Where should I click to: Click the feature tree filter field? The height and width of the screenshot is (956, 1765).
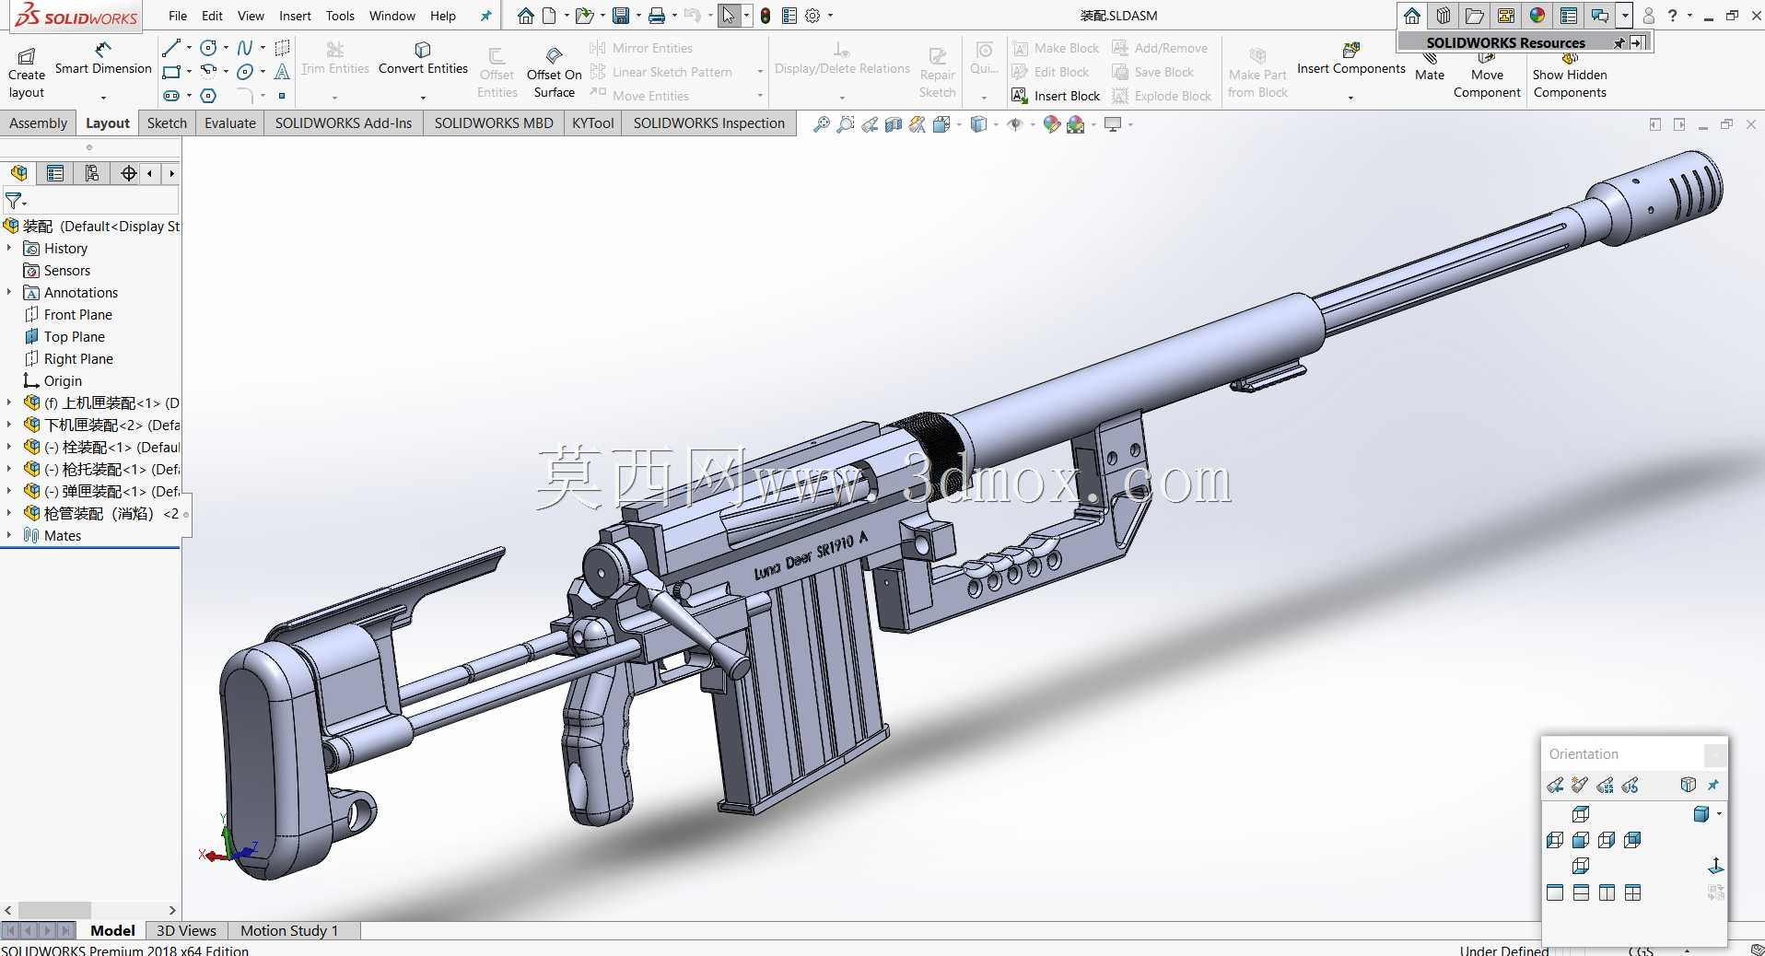pyautogui.click(x=90, y=200)
